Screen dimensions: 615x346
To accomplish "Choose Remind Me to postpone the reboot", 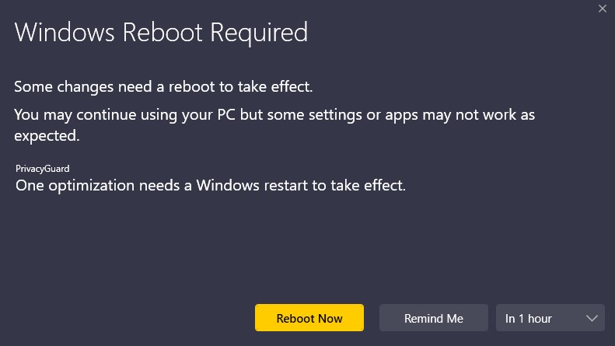I will coord(433,318).
